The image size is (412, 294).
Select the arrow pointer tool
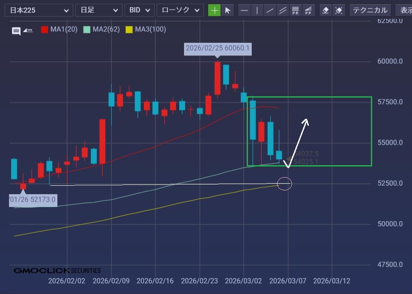coord(228,10)
